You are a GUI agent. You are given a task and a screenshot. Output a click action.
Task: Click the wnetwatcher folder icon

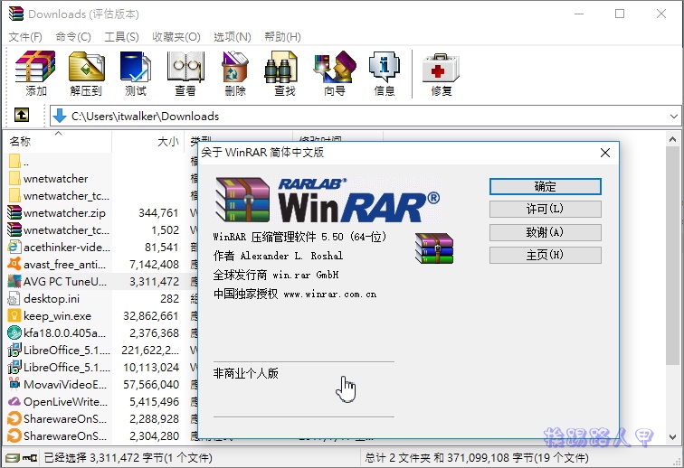tap(14, 178)
